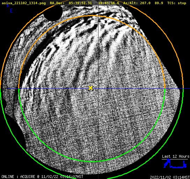Click the azimuth value 207.0
Screen dimensions: 190x179
(x=145, y=3)
